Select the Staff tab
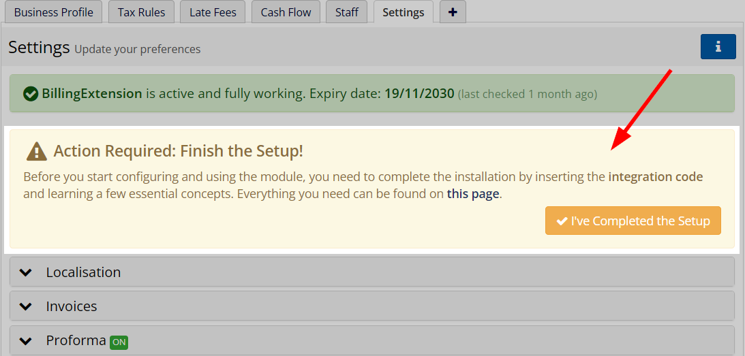 tap(347, 12)
